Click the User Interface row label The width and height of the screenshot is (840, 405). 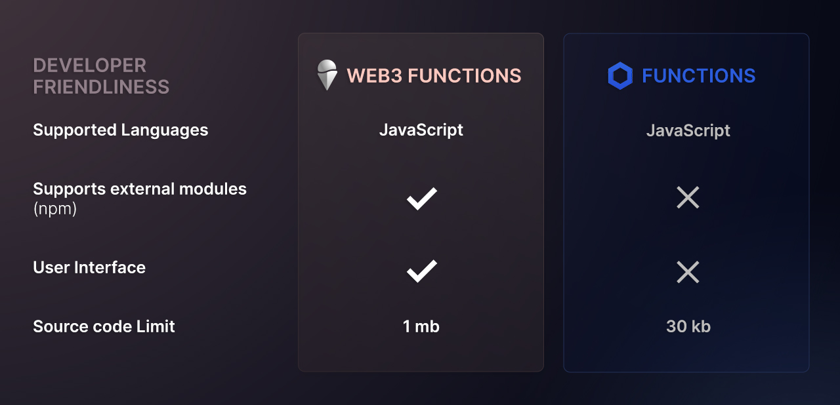pyautogui.click(x=89, y=267)
